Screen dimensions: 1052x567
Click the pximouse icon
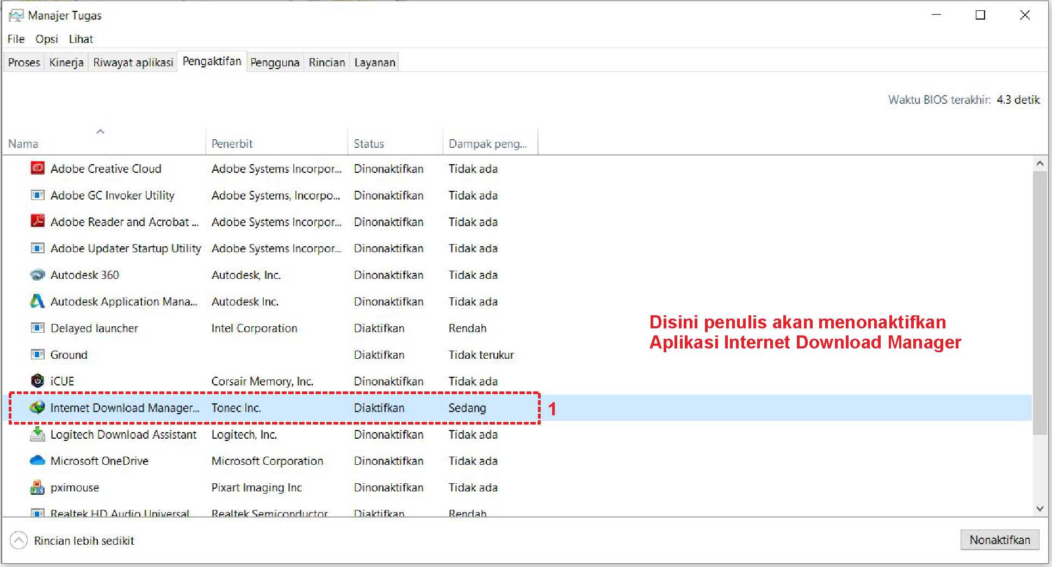click(37, 487)
